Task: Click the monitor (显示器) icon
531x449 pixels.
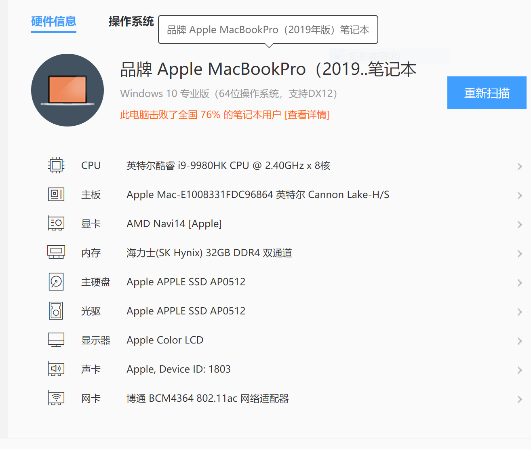Action: point(56,340)
